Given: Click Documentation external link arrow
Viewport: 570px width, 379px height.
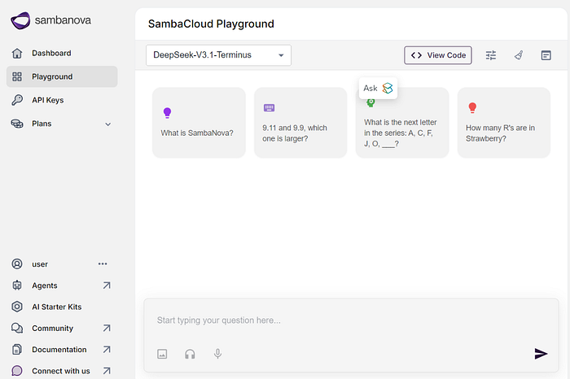Looking at the screenshot, I should click(107, 349).
